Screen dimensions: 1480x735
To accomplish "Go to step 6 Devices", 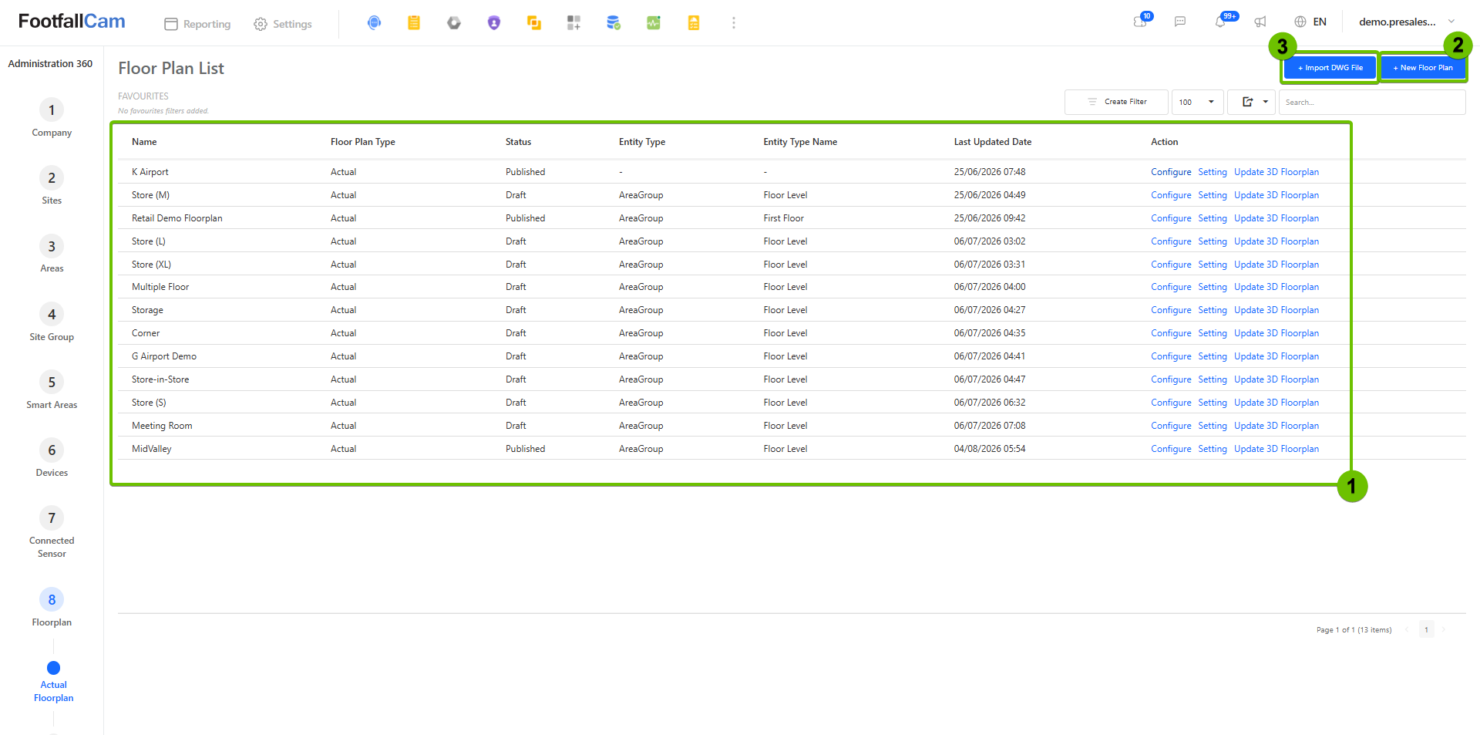I will pyautogui.click(x=52, y=458).
